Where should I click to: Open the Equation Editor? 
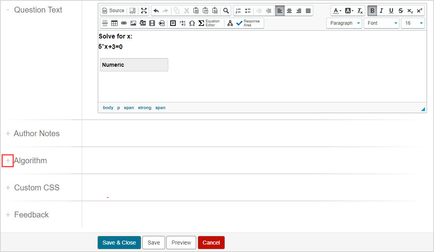(x=209, y=23)
